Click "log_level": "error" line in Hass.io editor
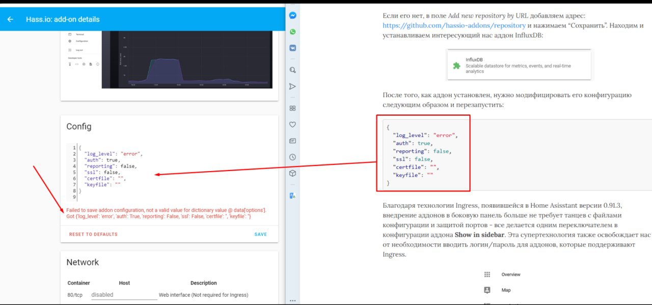 tap(114, 154)
